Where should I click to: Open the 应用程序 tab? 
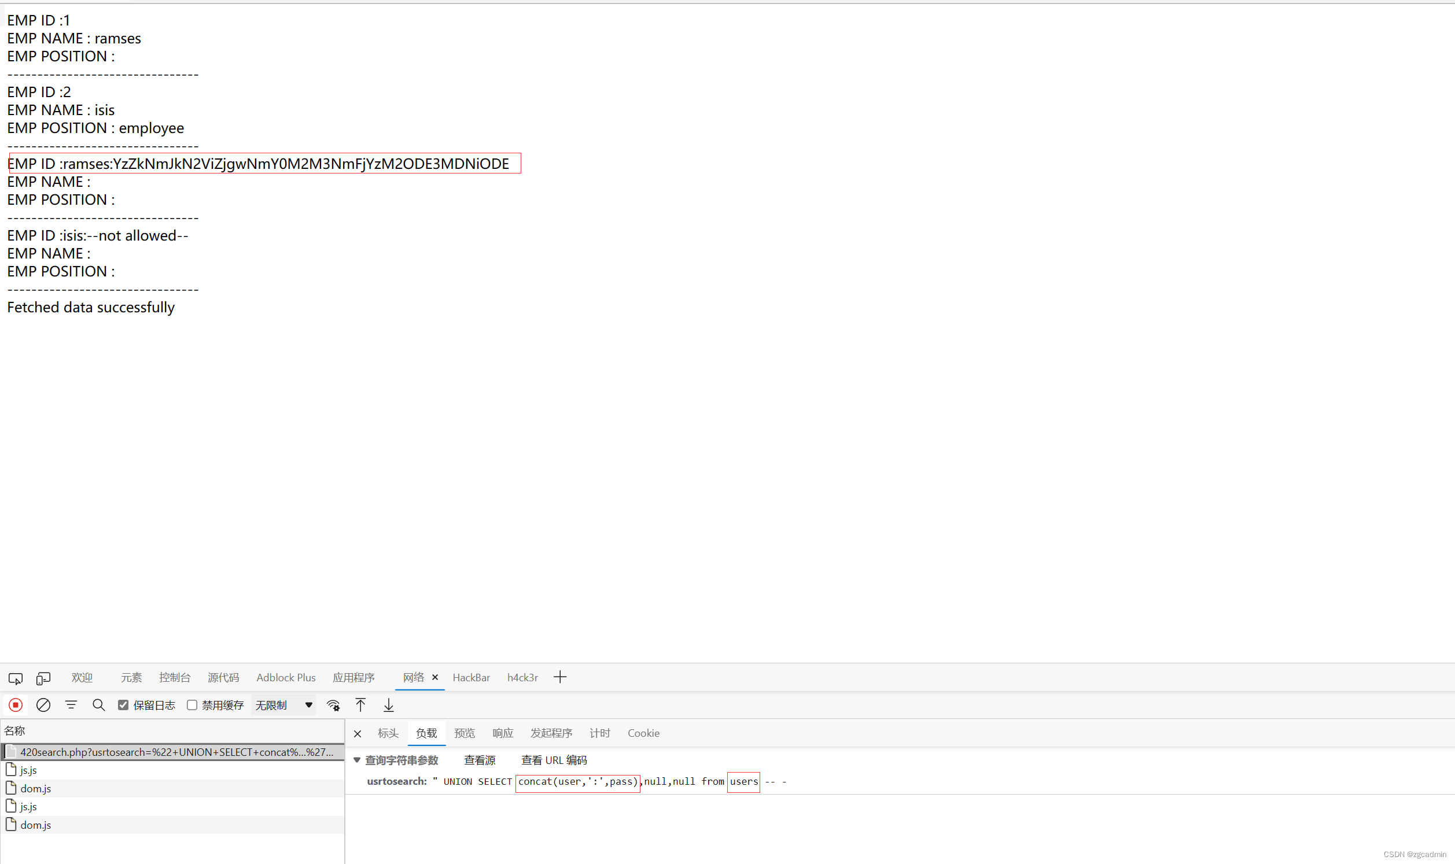353,677
